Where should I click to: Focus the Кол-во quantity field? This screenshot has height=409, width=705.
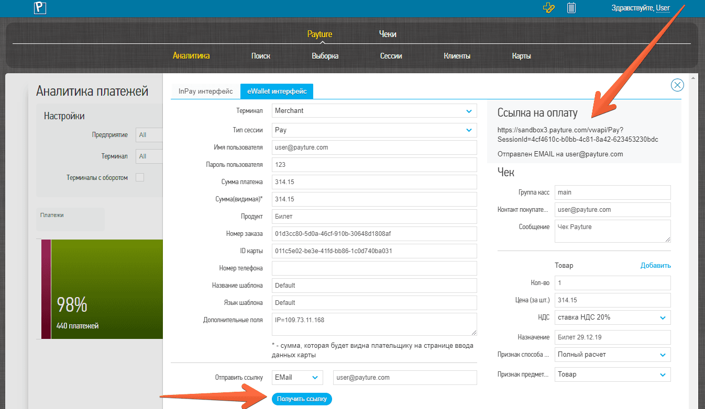coord(613,283)
